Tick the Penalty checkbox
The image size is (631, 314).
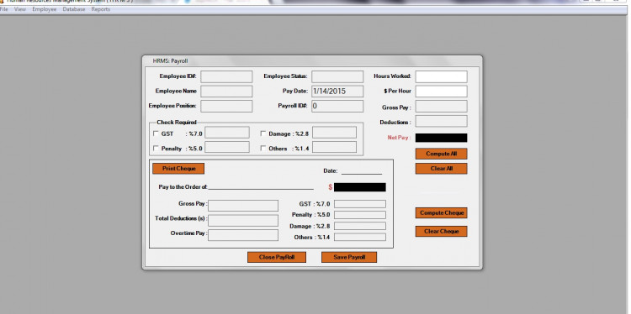point(156,148)
